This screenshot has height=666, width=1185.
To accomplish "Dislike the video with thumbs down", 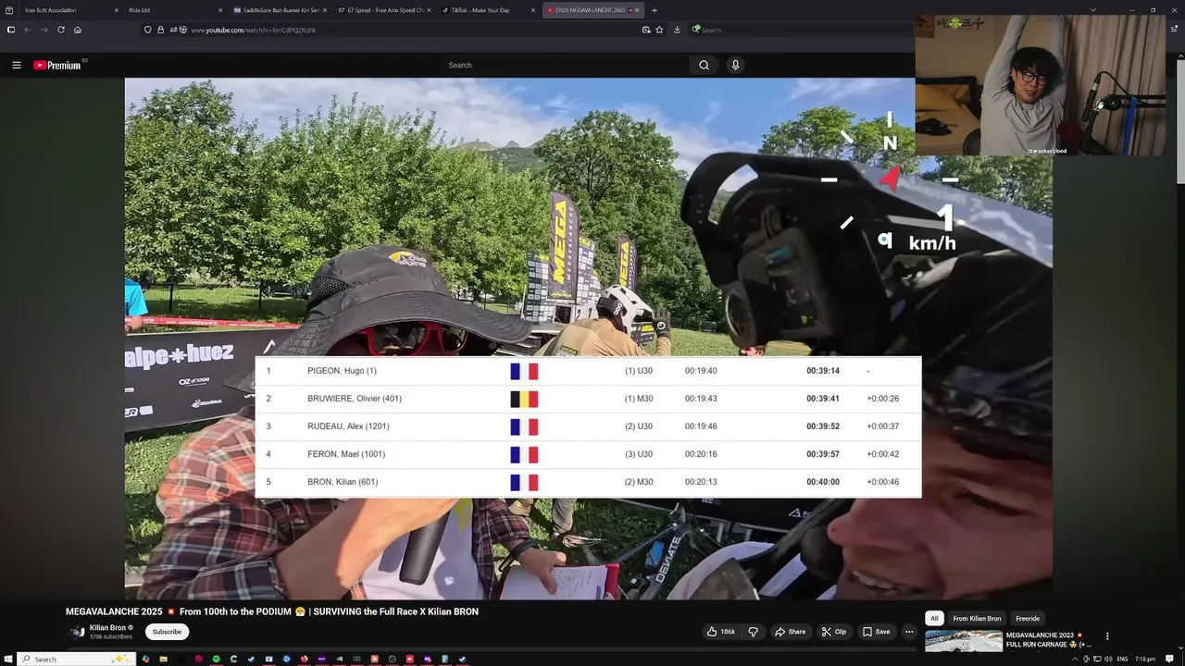I will (x=753, y=632).
